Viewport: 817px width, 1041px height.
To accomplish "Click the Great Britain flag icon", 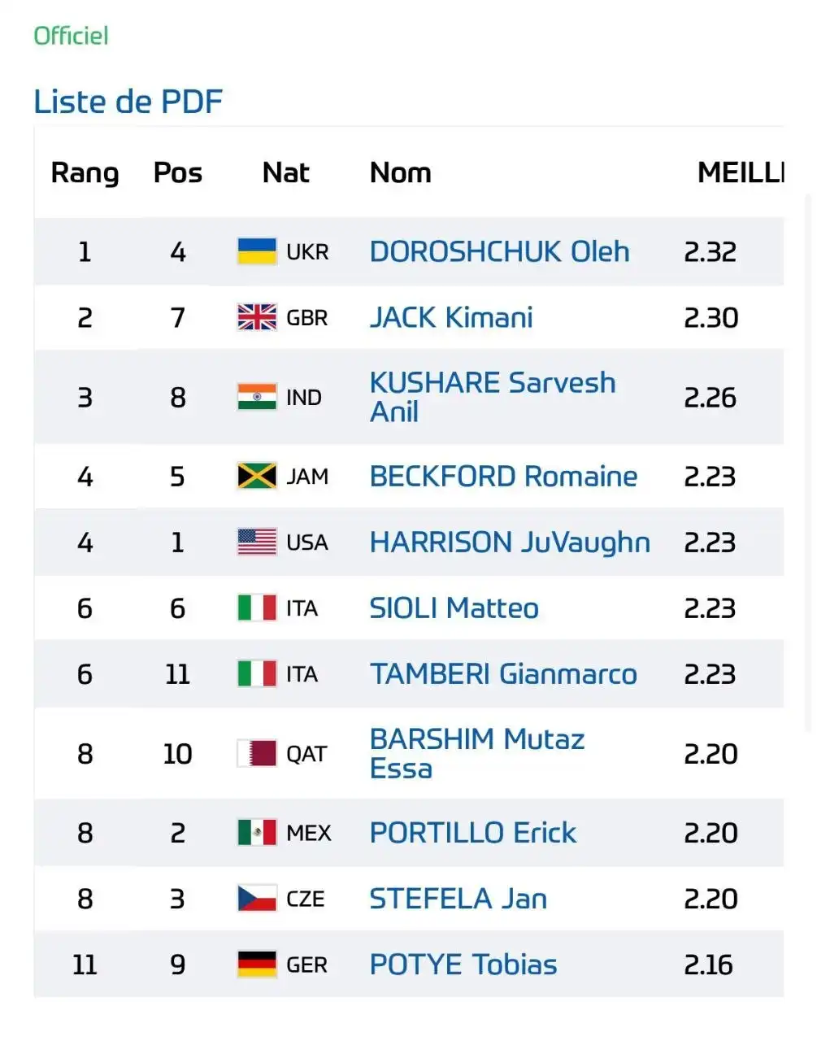I will coord(257,317).
